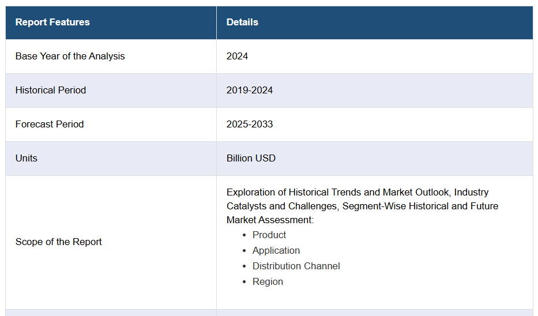Image resolution: width=538 pixels, height=316 pixels.
Task: Select the Units row label
Action: (x=27, y=159)
